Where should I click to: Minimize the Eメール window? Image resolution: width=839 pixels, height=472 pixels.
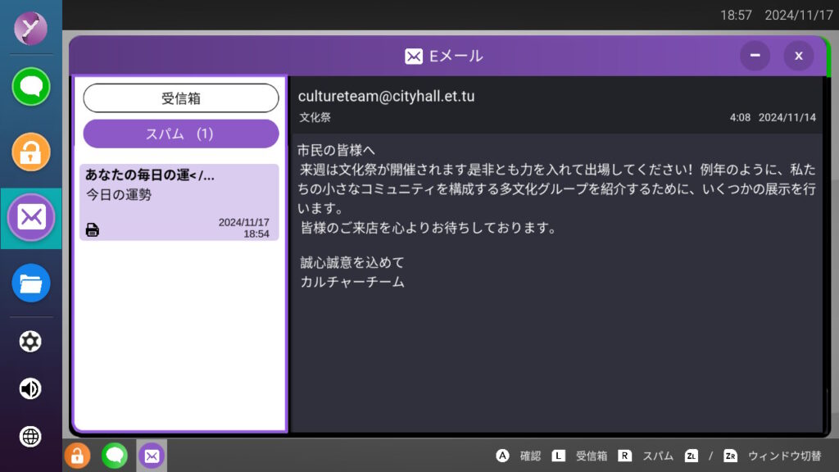(755, 56)
